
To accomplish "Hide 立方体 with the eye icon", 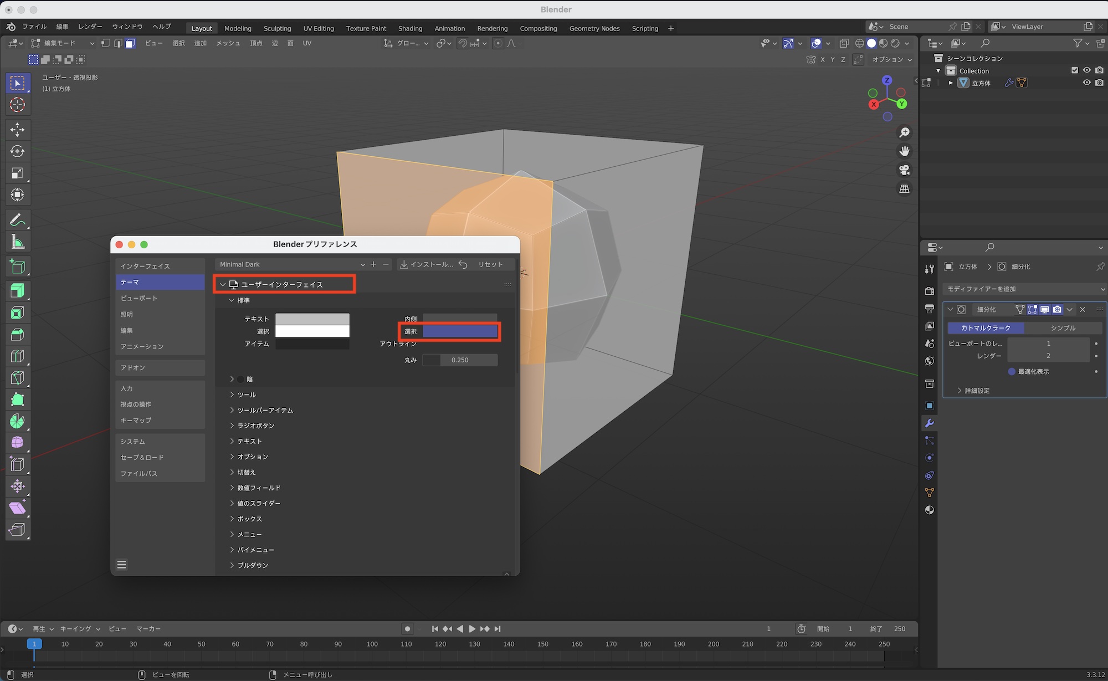I will 1087,83.
